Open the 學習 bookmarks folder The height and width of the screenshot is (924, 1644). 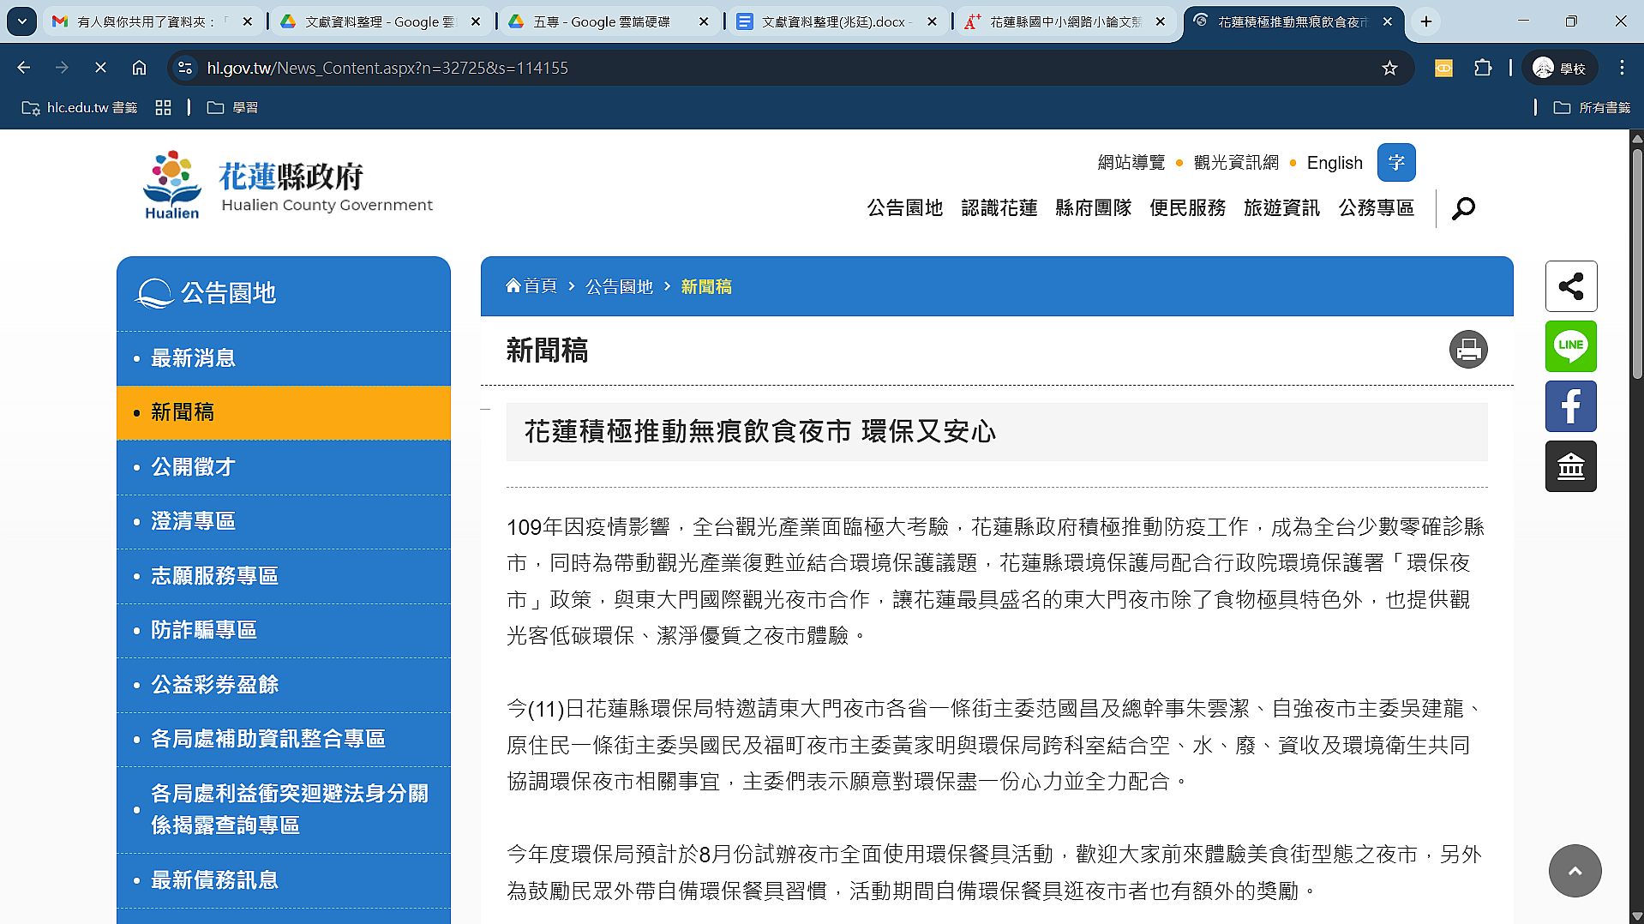[x=233, y=107]
